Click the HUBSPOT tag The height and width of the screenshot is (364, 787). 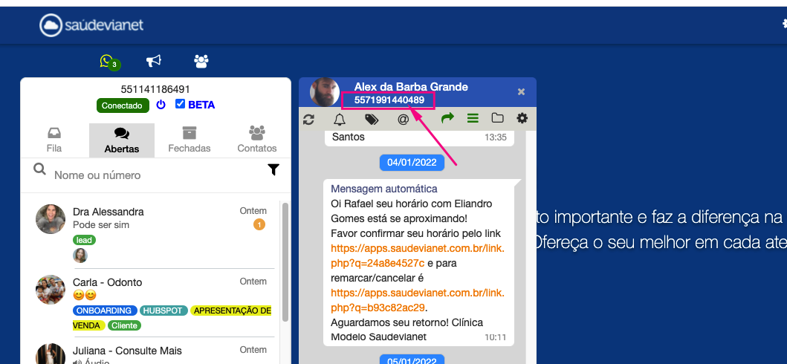[163, 311]
